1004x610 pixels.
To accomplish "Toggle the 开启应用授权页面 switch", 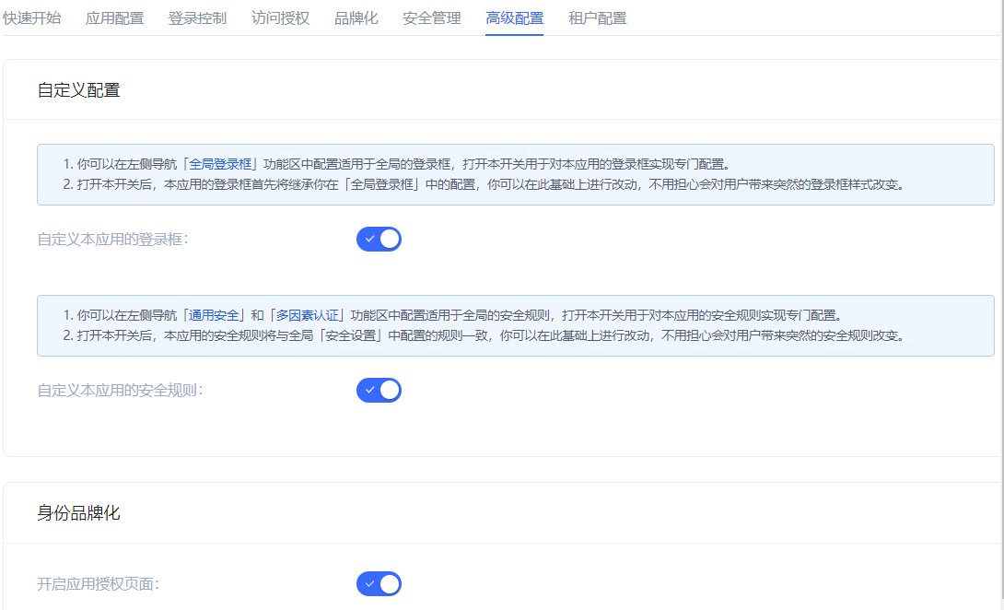I will pyautogui.click(x=379, y=584).
